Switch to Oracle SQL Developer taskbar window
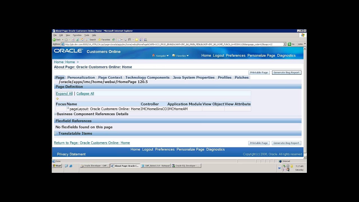 [x=186, y=166]
